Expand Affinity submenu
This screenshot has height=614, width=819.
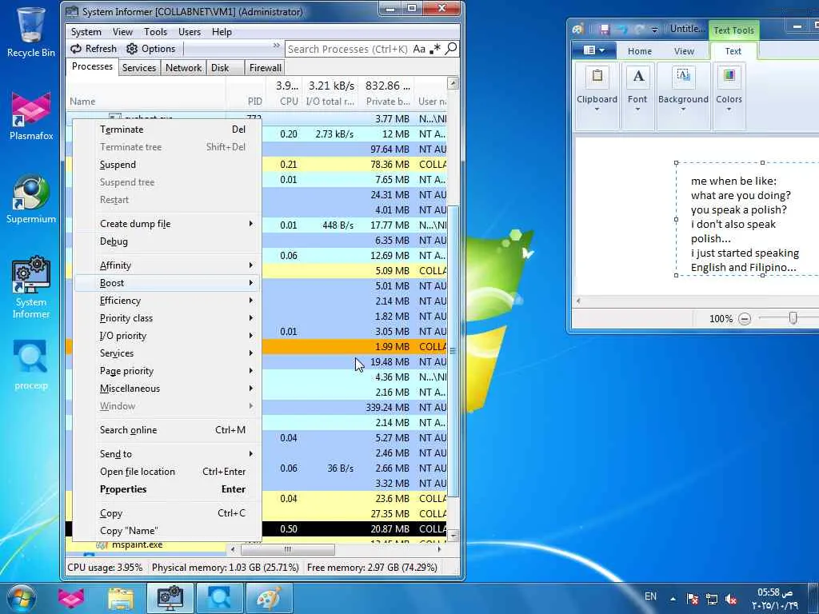(x=167, y=265)
